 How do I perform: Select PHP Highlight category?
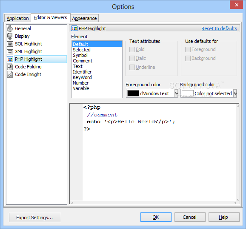(40, 59)
